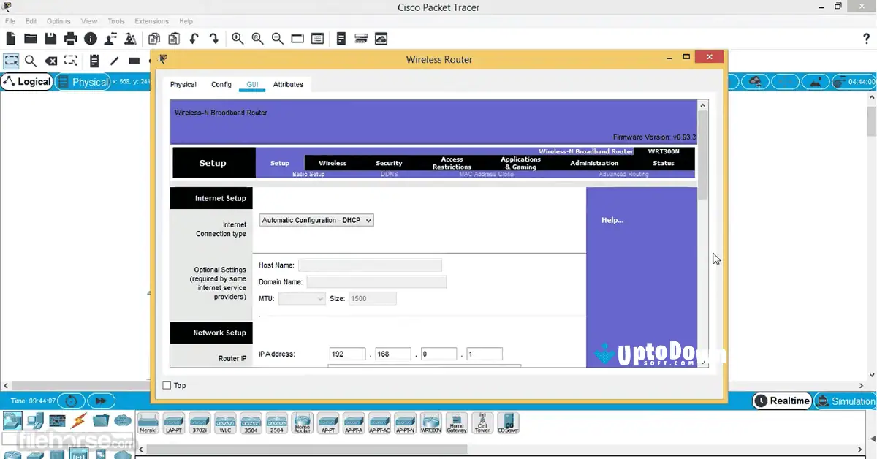This screenshot has height=459, width=877.
Task: Open the MTU dropdown
Action: point(302,298)
